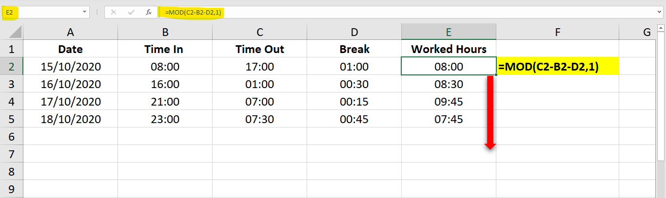Screen dimensions: 666x198
Task: Click the Cancel (X) formula icon
Action: pos(114,12)
